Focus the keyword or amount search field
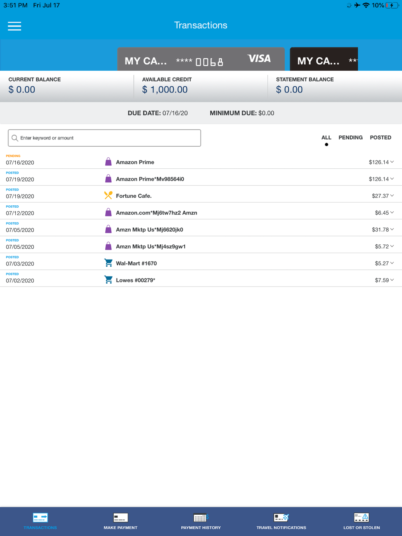The width and height of the screenshot is (402, 536). 105,138
